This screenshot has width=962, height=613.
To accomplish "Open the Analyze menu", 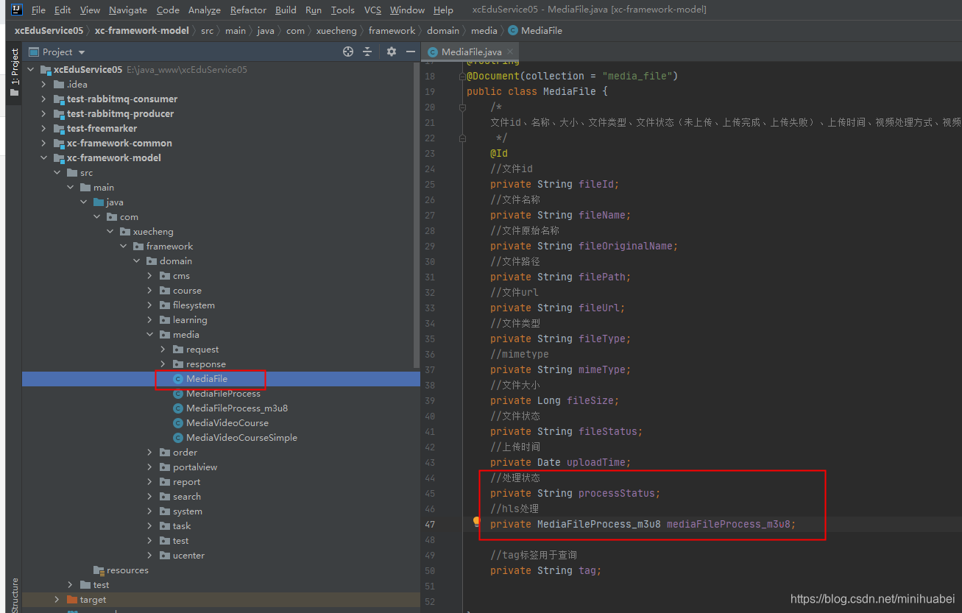I will (x=204, y=10).
